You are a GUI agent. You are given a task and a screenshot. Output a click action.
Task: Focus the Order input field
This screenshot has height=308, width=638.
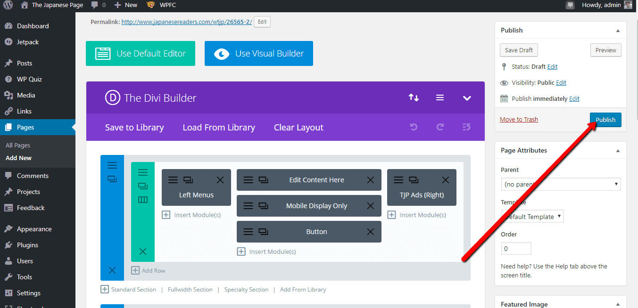point(516,248)
